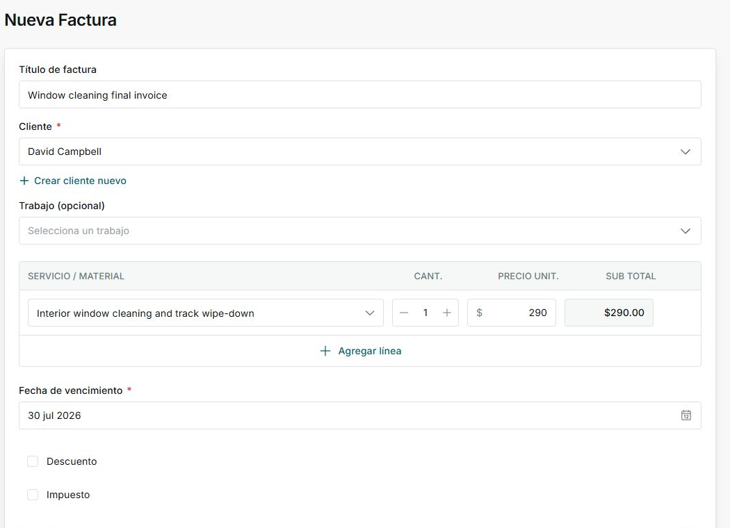730x528 pixels.
Task: Click the SUB TOTAL column header
Action: pos(631,277)
